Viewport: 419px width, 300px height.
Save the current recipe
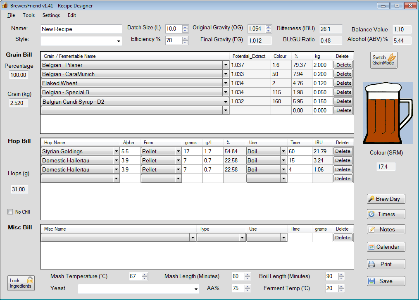coord(386,281)
